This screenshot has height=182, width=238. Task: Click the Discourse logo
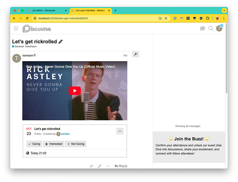tap(37, 28)
